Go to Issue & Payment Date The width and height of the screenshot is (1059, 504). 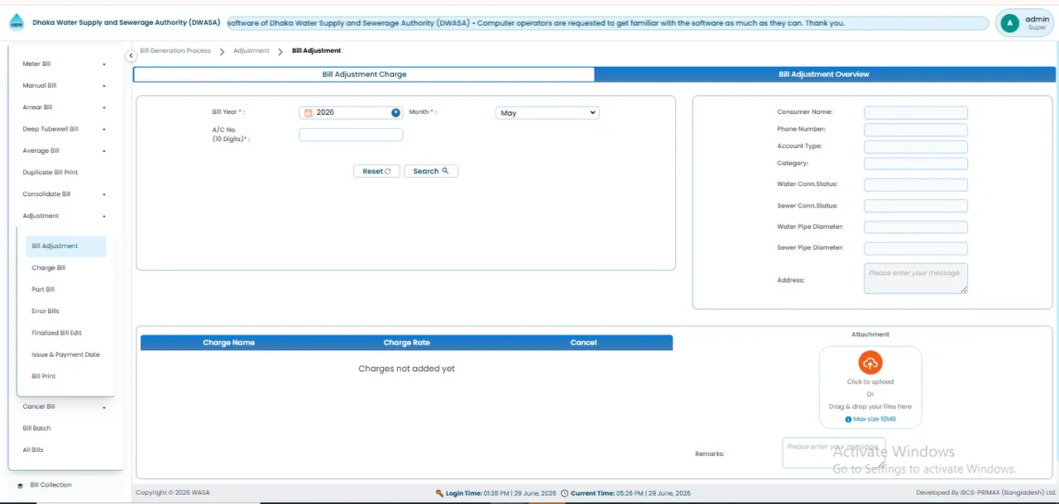point(65,354)
